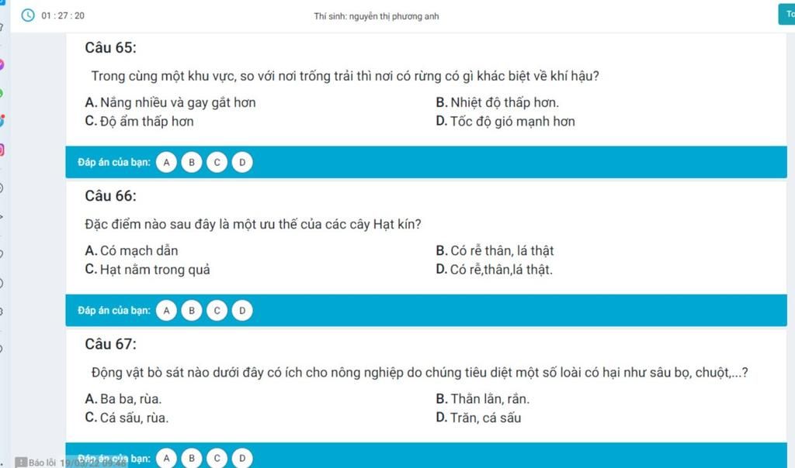Select answer A for Câu 66
795x468 pixels.
click(x=166, y=311)
